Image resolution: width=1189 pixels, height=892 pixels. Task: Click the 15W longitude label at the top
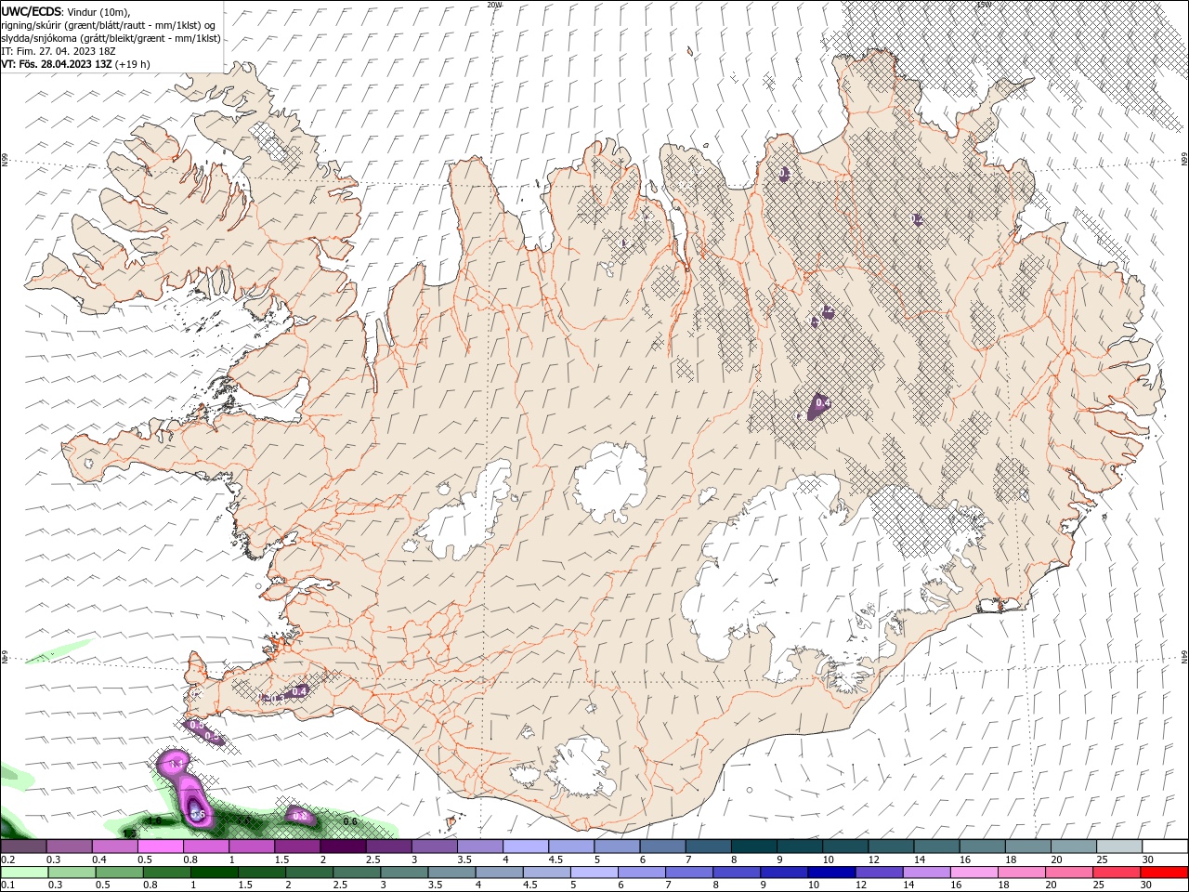[x=984, y=5]
